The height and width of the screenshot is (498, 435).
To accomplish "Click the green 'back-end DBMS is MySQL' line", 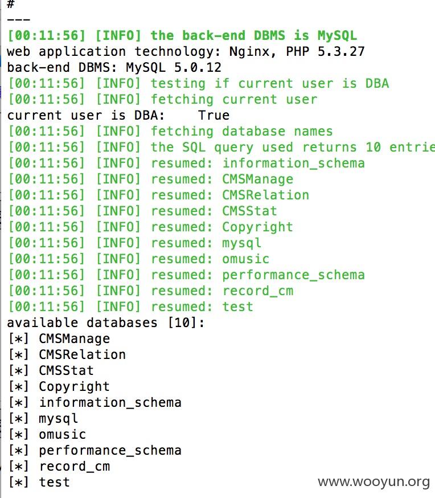I will coord(182,35).
